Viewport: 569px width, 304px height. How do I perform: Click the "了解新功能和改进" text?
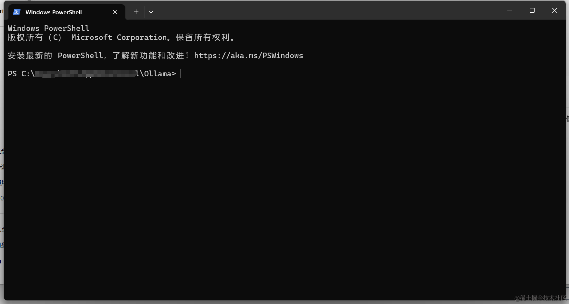point(148,56)
